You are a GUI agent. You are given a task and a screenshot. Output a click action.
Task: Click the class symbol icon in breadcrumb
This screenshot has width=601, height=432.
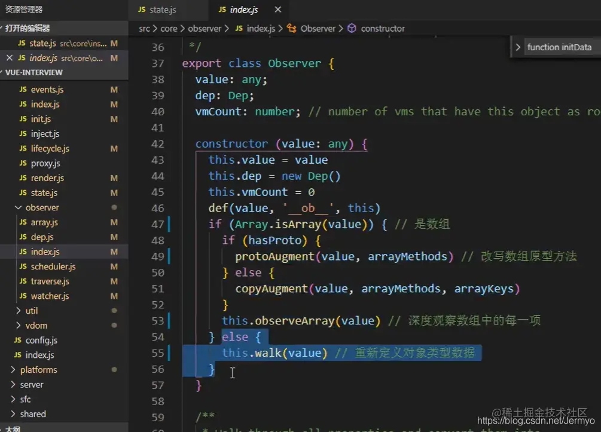(292, 28)
